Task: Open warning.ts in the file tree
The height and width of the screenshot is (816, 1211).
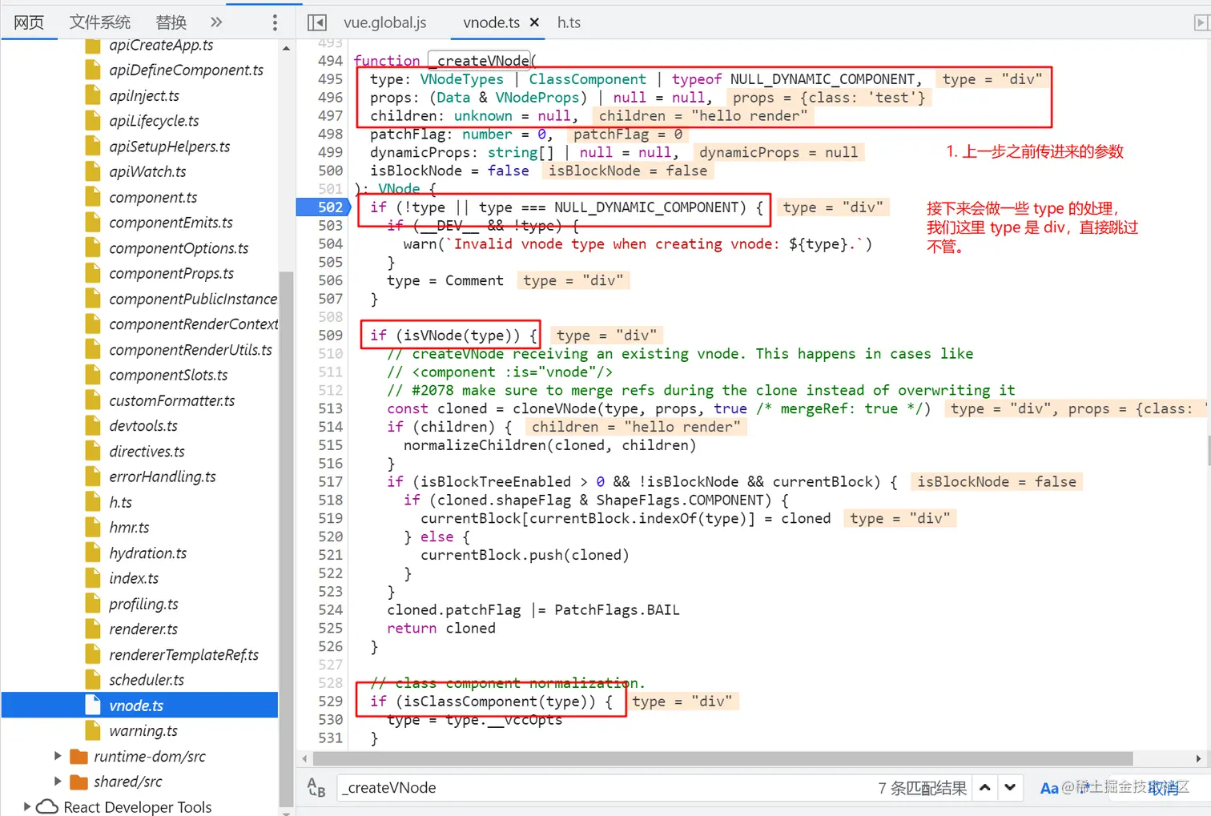Action: click(143, 731)
